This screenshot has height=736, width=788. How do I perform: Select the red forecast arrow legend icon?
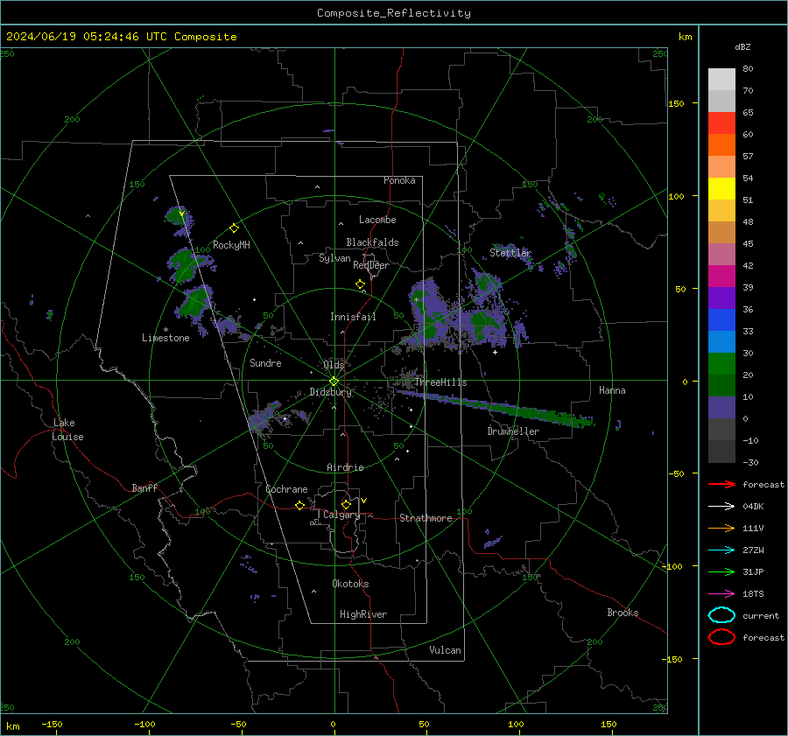click(x=721, y=484)
